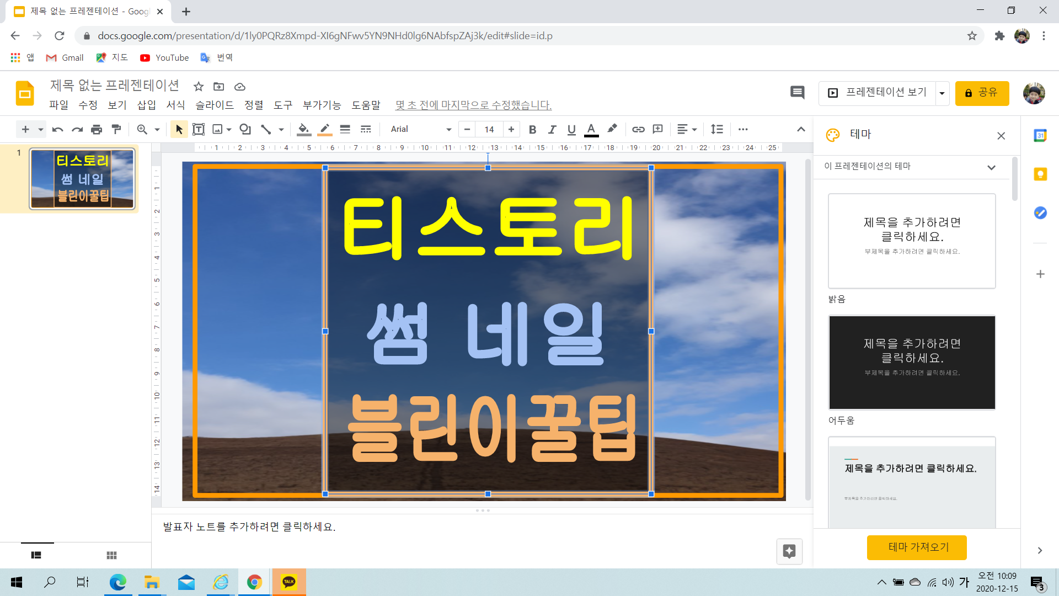Select the text box tool

(x=199, y=129)
